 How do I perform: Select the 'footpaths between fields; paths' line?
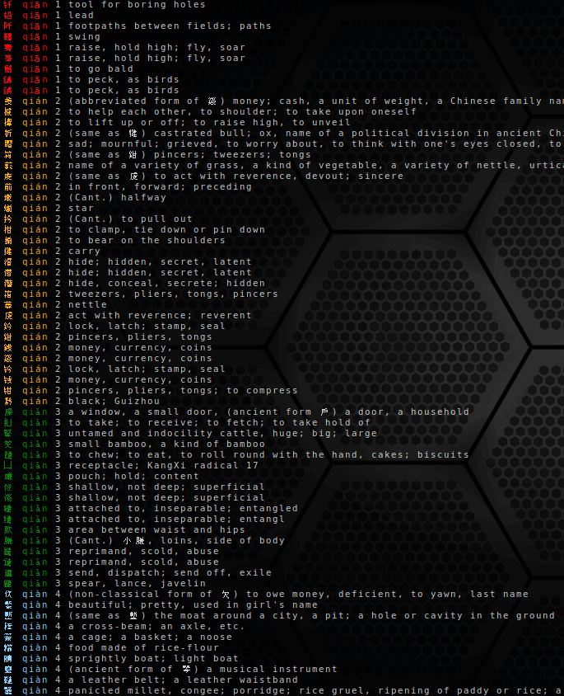click(x=170, y=26)
